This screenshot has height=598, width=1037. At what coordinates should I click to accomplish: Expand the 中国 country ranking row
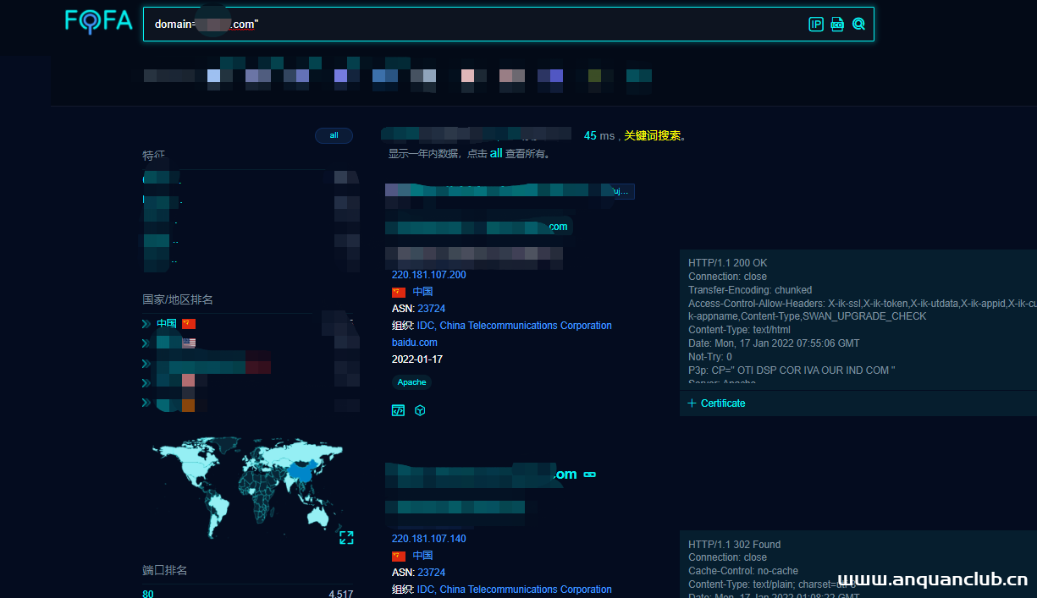click(146, 324)
